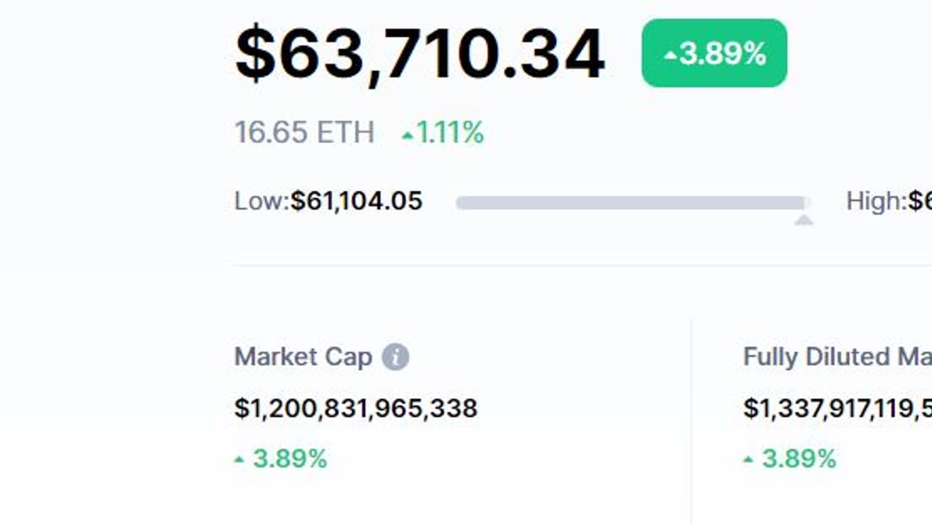Click the $63,710.34 main price
Image resolution: width=932 pixels, height=524 pixels.
(x=419, y=54)
